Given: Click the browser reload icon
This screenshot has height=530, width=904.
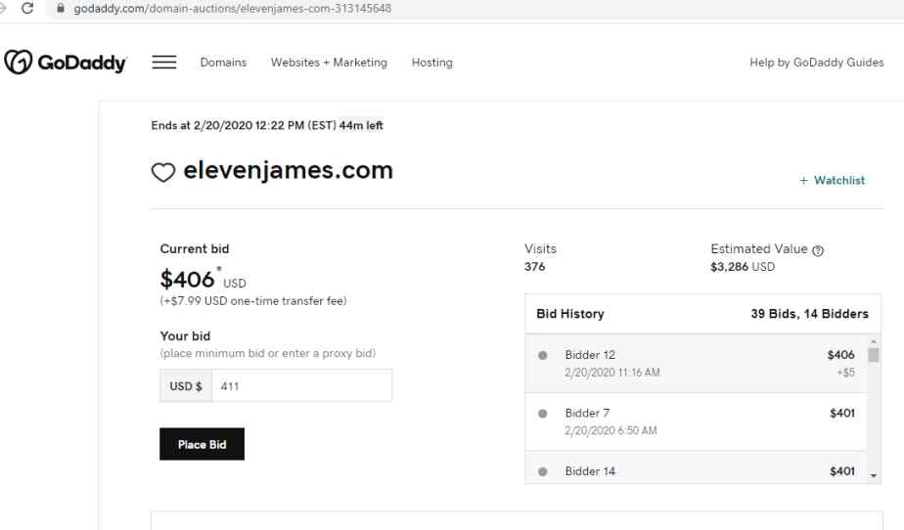Looking at the screenshot, I should pos(37,8).
